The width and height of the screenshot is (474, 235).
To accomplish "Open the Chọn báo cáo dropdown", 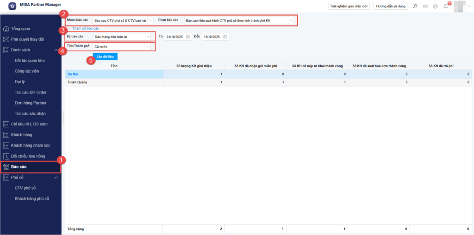I will [x=291, y=20].
